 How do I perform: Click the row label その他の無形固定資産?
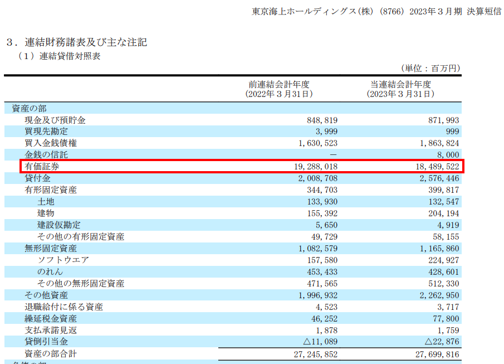tap(81, 284)
